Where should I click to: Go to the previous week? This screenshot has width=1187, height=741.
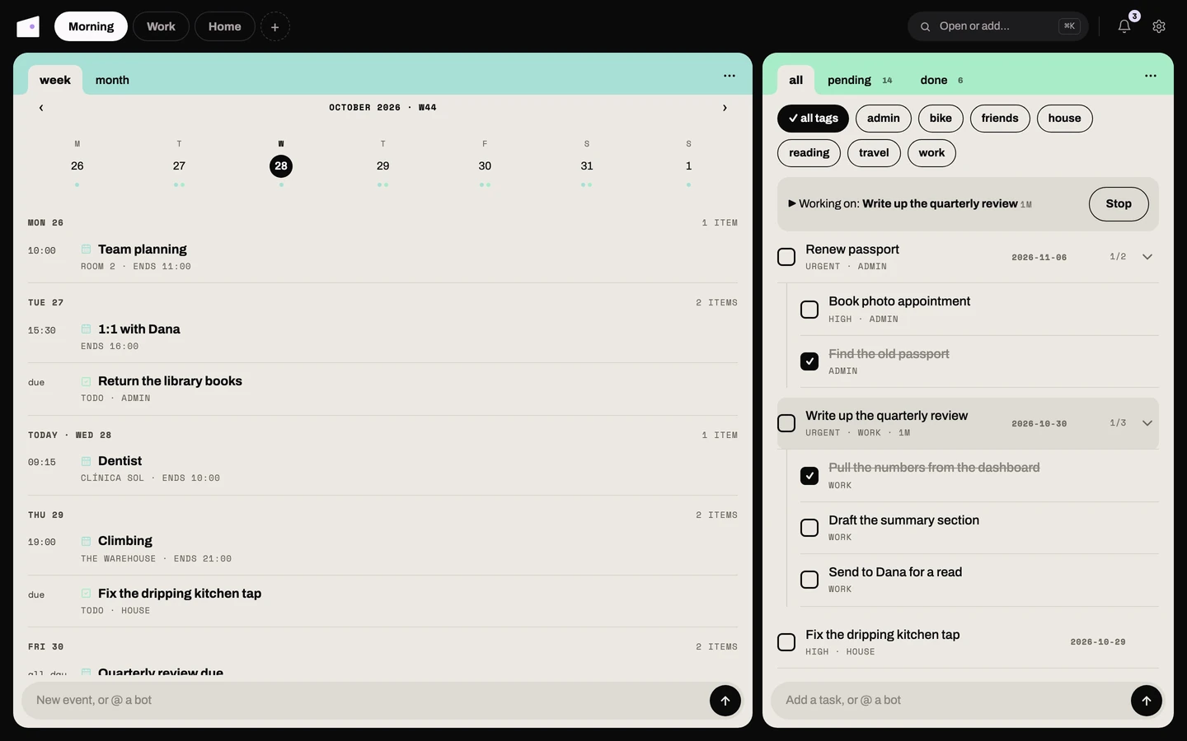[41, 108]
